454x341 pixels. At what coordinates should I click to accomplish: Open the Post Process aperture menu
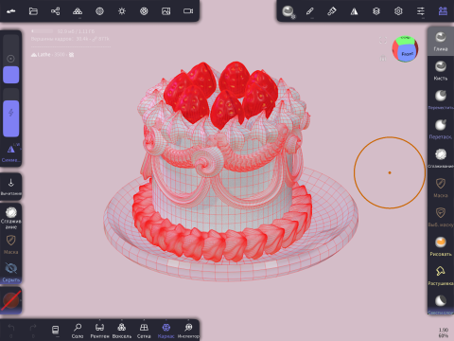[x=144, y=11]
